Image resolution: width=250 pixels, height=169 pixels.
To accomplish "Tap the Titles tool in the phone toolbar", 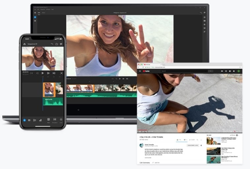I will 48,120.
